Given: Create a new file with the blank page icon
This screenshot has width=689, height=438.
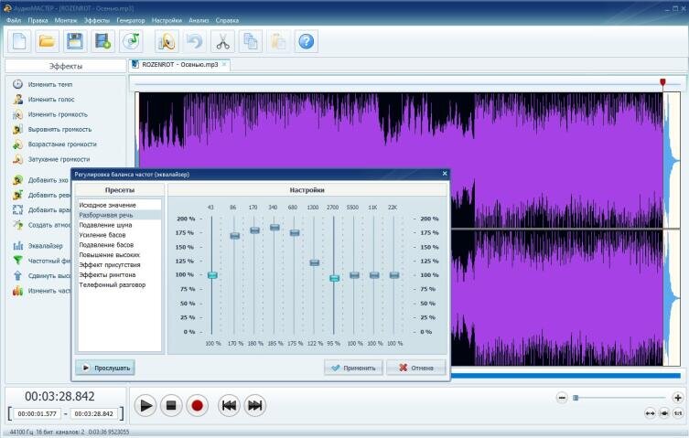Looking at the screenshot, I should point(19,42).
